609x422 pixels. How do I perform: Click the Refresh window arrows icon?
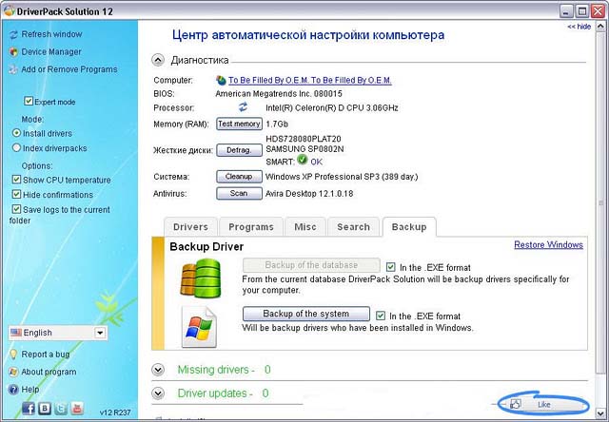(x=13, y=35)
